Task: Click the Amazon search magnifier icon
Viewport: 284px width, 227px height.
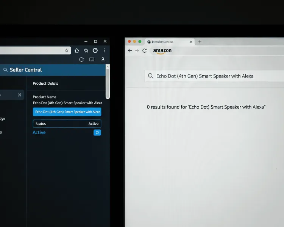Action: [151, 76]
